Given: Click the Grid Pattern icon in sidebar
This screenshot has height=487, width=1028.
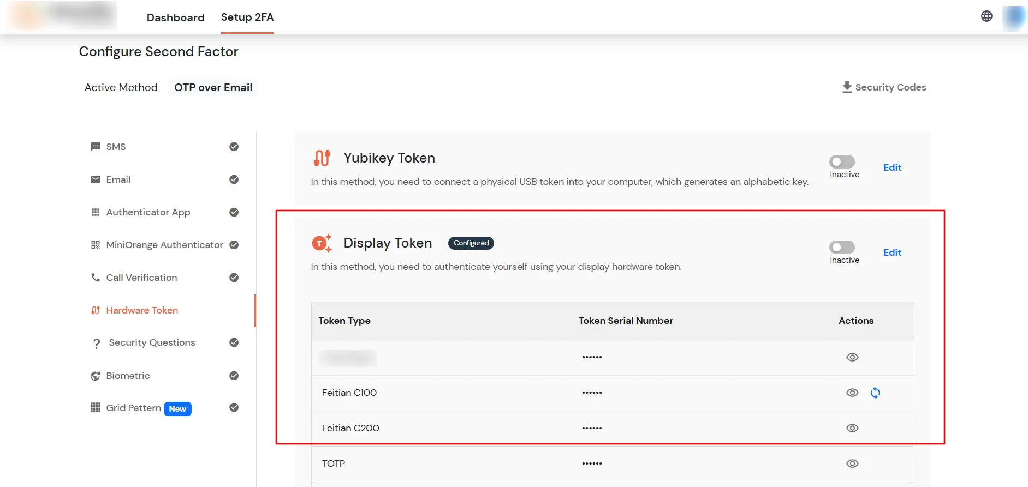Looking at the screenshot, I should pos(96,408).
